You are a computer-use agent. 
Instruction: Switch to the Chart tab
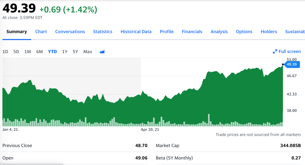click(41, 32)
